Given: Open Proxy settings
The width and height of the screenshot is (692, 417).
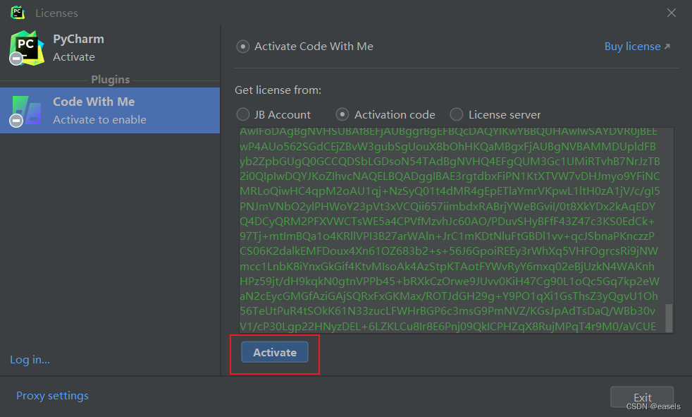Looking at the screenshot, I should [x=52, y=395].
